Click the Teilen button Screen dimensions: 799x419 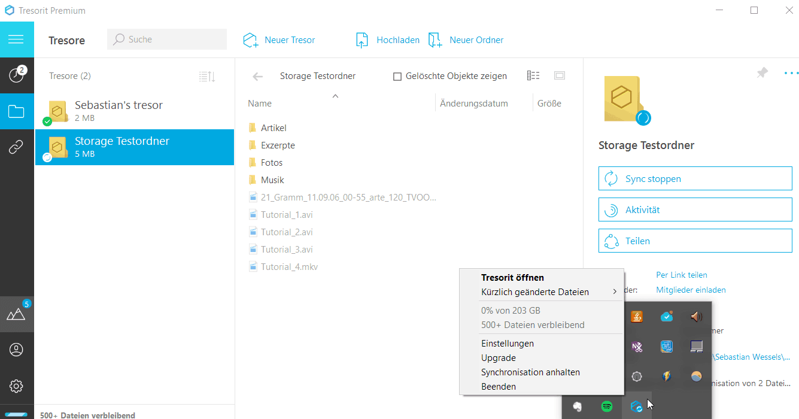tap(695, 241)
